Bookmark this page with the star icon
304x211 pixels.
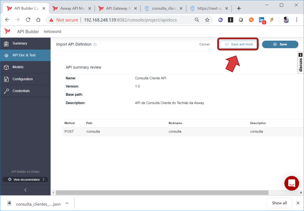[207, 20]
